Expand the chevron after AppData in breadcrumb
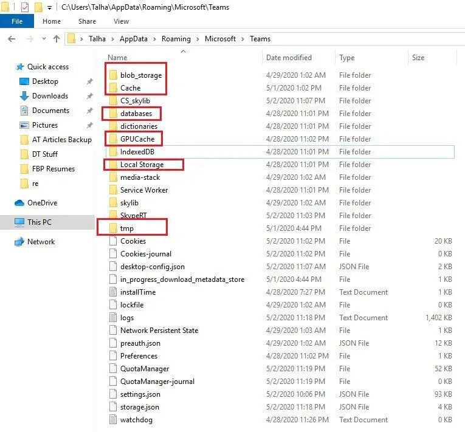The image size is (465, 432). coord(154,39)
